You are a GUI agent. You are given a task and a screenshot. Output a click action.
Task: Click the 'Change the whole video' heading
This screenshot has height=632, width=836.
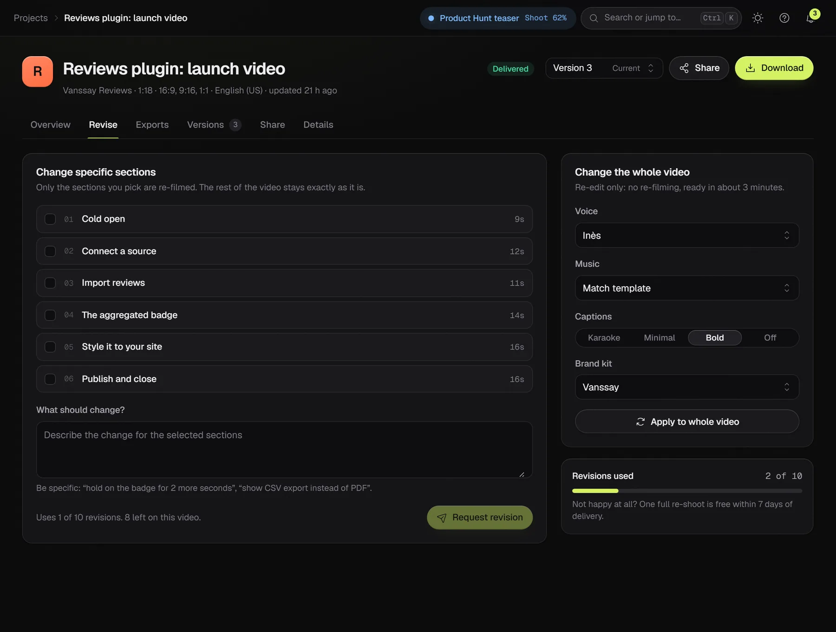click(x=632, y=172)
